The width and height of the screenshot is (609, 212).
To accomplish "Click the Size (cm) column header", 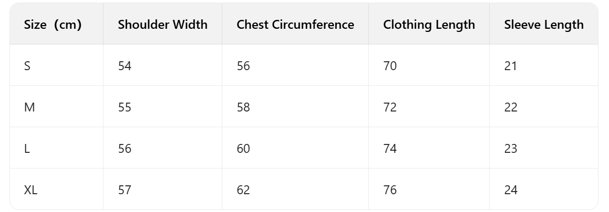I will 53,25.
